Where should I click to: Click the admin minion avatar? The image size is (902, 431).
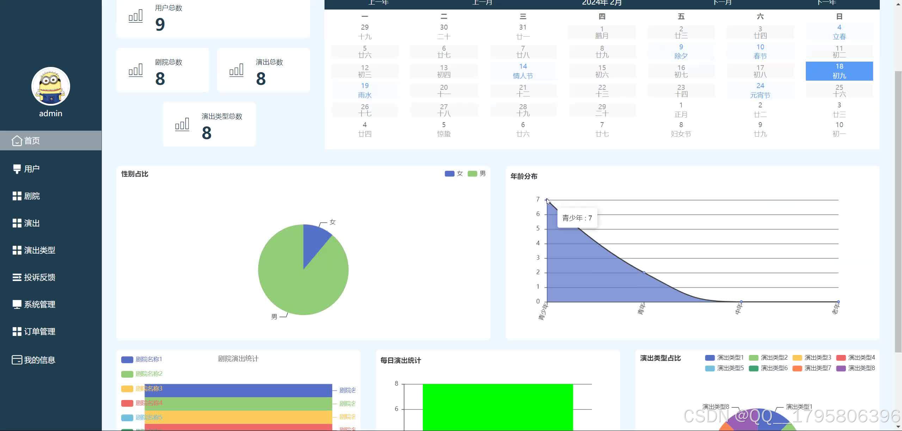pos(51,86)
